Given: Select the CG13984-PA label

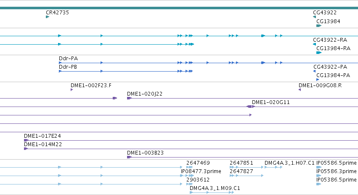Looking at the screenshot, I should 333,75.
